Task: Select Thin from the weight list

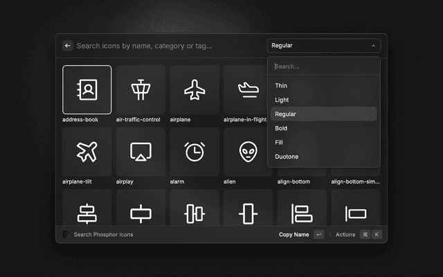Action: (x=281, y=86)
